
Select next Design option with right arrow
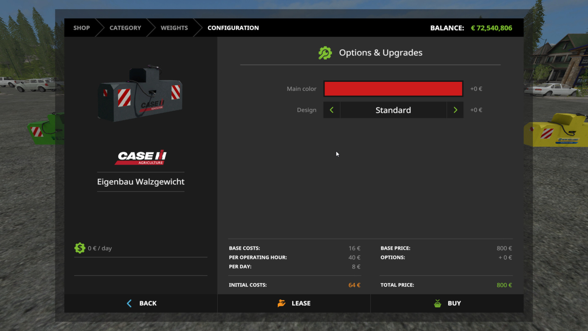(x=455, y=110)
